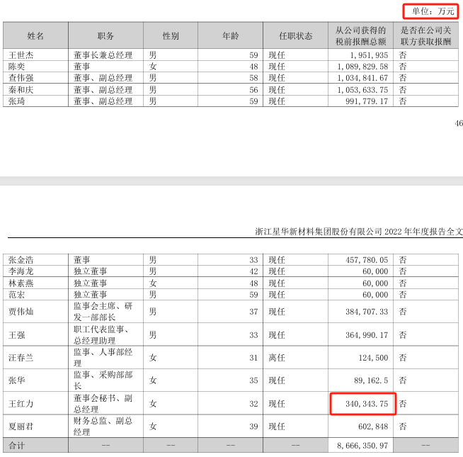Select the value 1,034,841.67
Viewport: 463px width, 457px height.
362,78
